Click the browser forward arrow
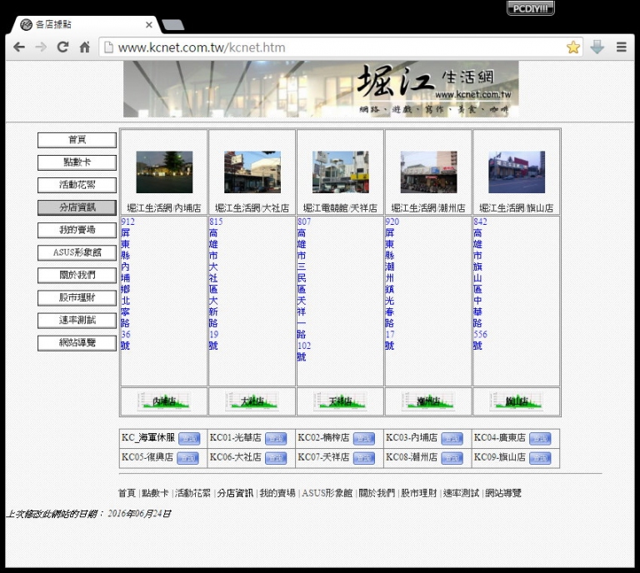This screenshot has width=640, height=573. coord(41,47)
